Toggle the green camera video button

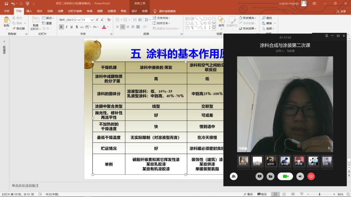click(x=285, y=176)
